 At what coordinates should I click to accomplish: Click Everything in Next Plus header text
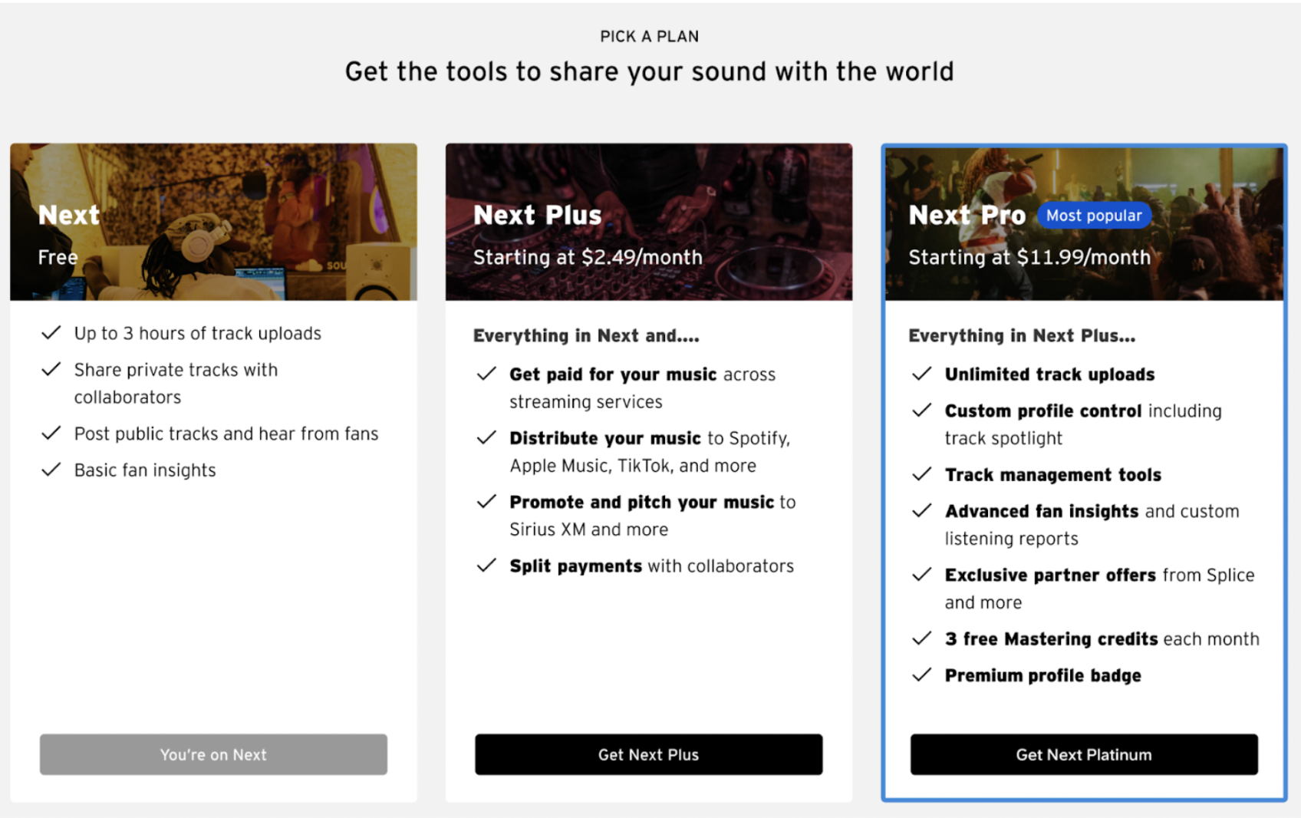click(x=1021, y=335)
